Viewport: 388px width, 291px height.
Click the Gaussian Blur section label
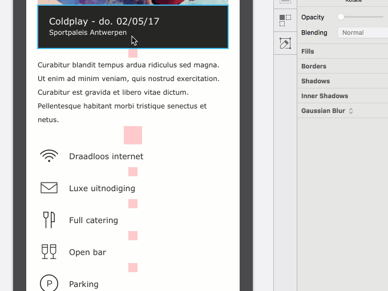pyautogui.click(x=323, y=111)
